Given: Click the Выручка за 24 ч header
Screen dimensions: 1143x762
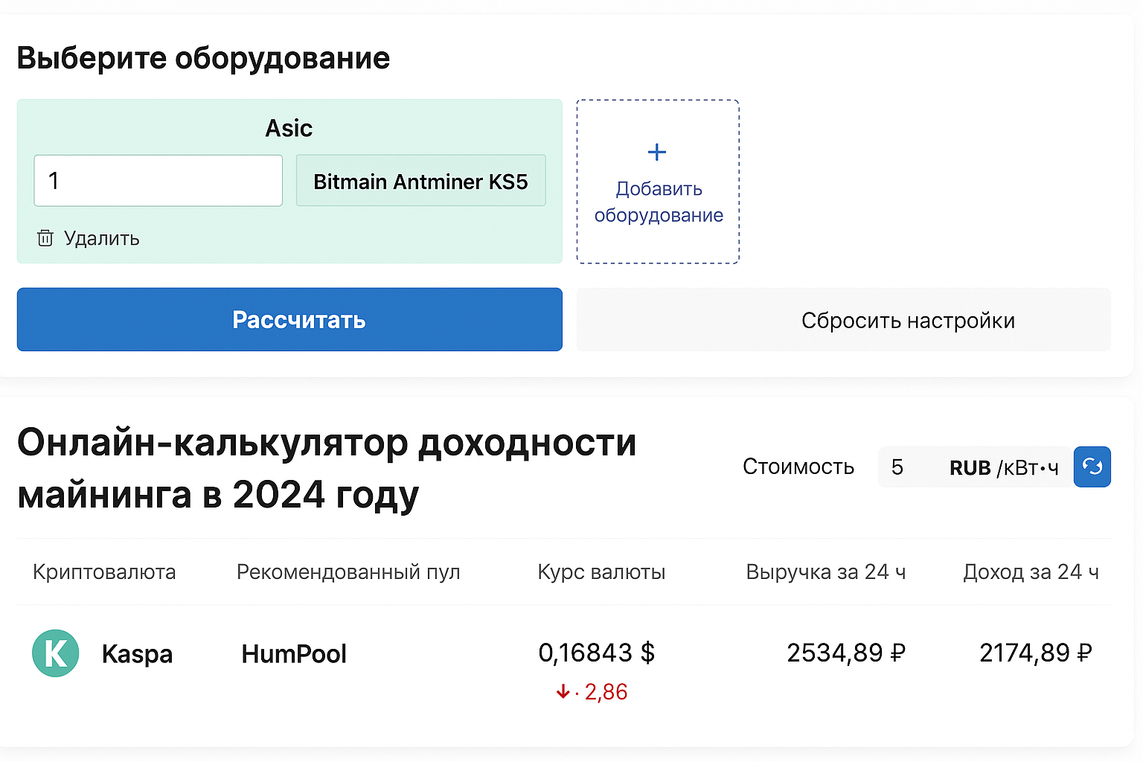Looking at the screenshot, I should (826, 571).
